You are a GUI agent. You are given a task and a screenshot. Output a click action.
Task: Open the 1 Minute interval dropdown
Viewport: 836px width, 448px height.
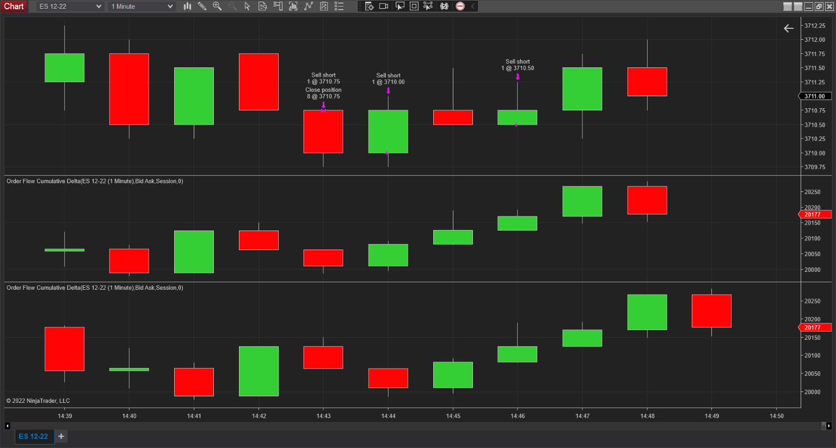pyautogui.click(x=142, y=7)
